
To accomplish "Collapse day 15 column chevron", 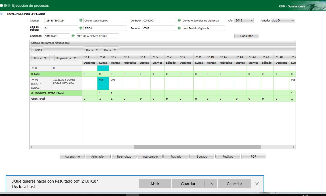I will (277, 57).
